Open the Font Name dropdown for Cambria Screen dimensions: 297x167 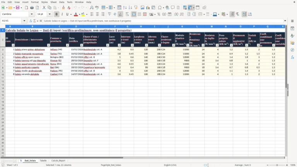pyautogui.click(x=32, y=14)
